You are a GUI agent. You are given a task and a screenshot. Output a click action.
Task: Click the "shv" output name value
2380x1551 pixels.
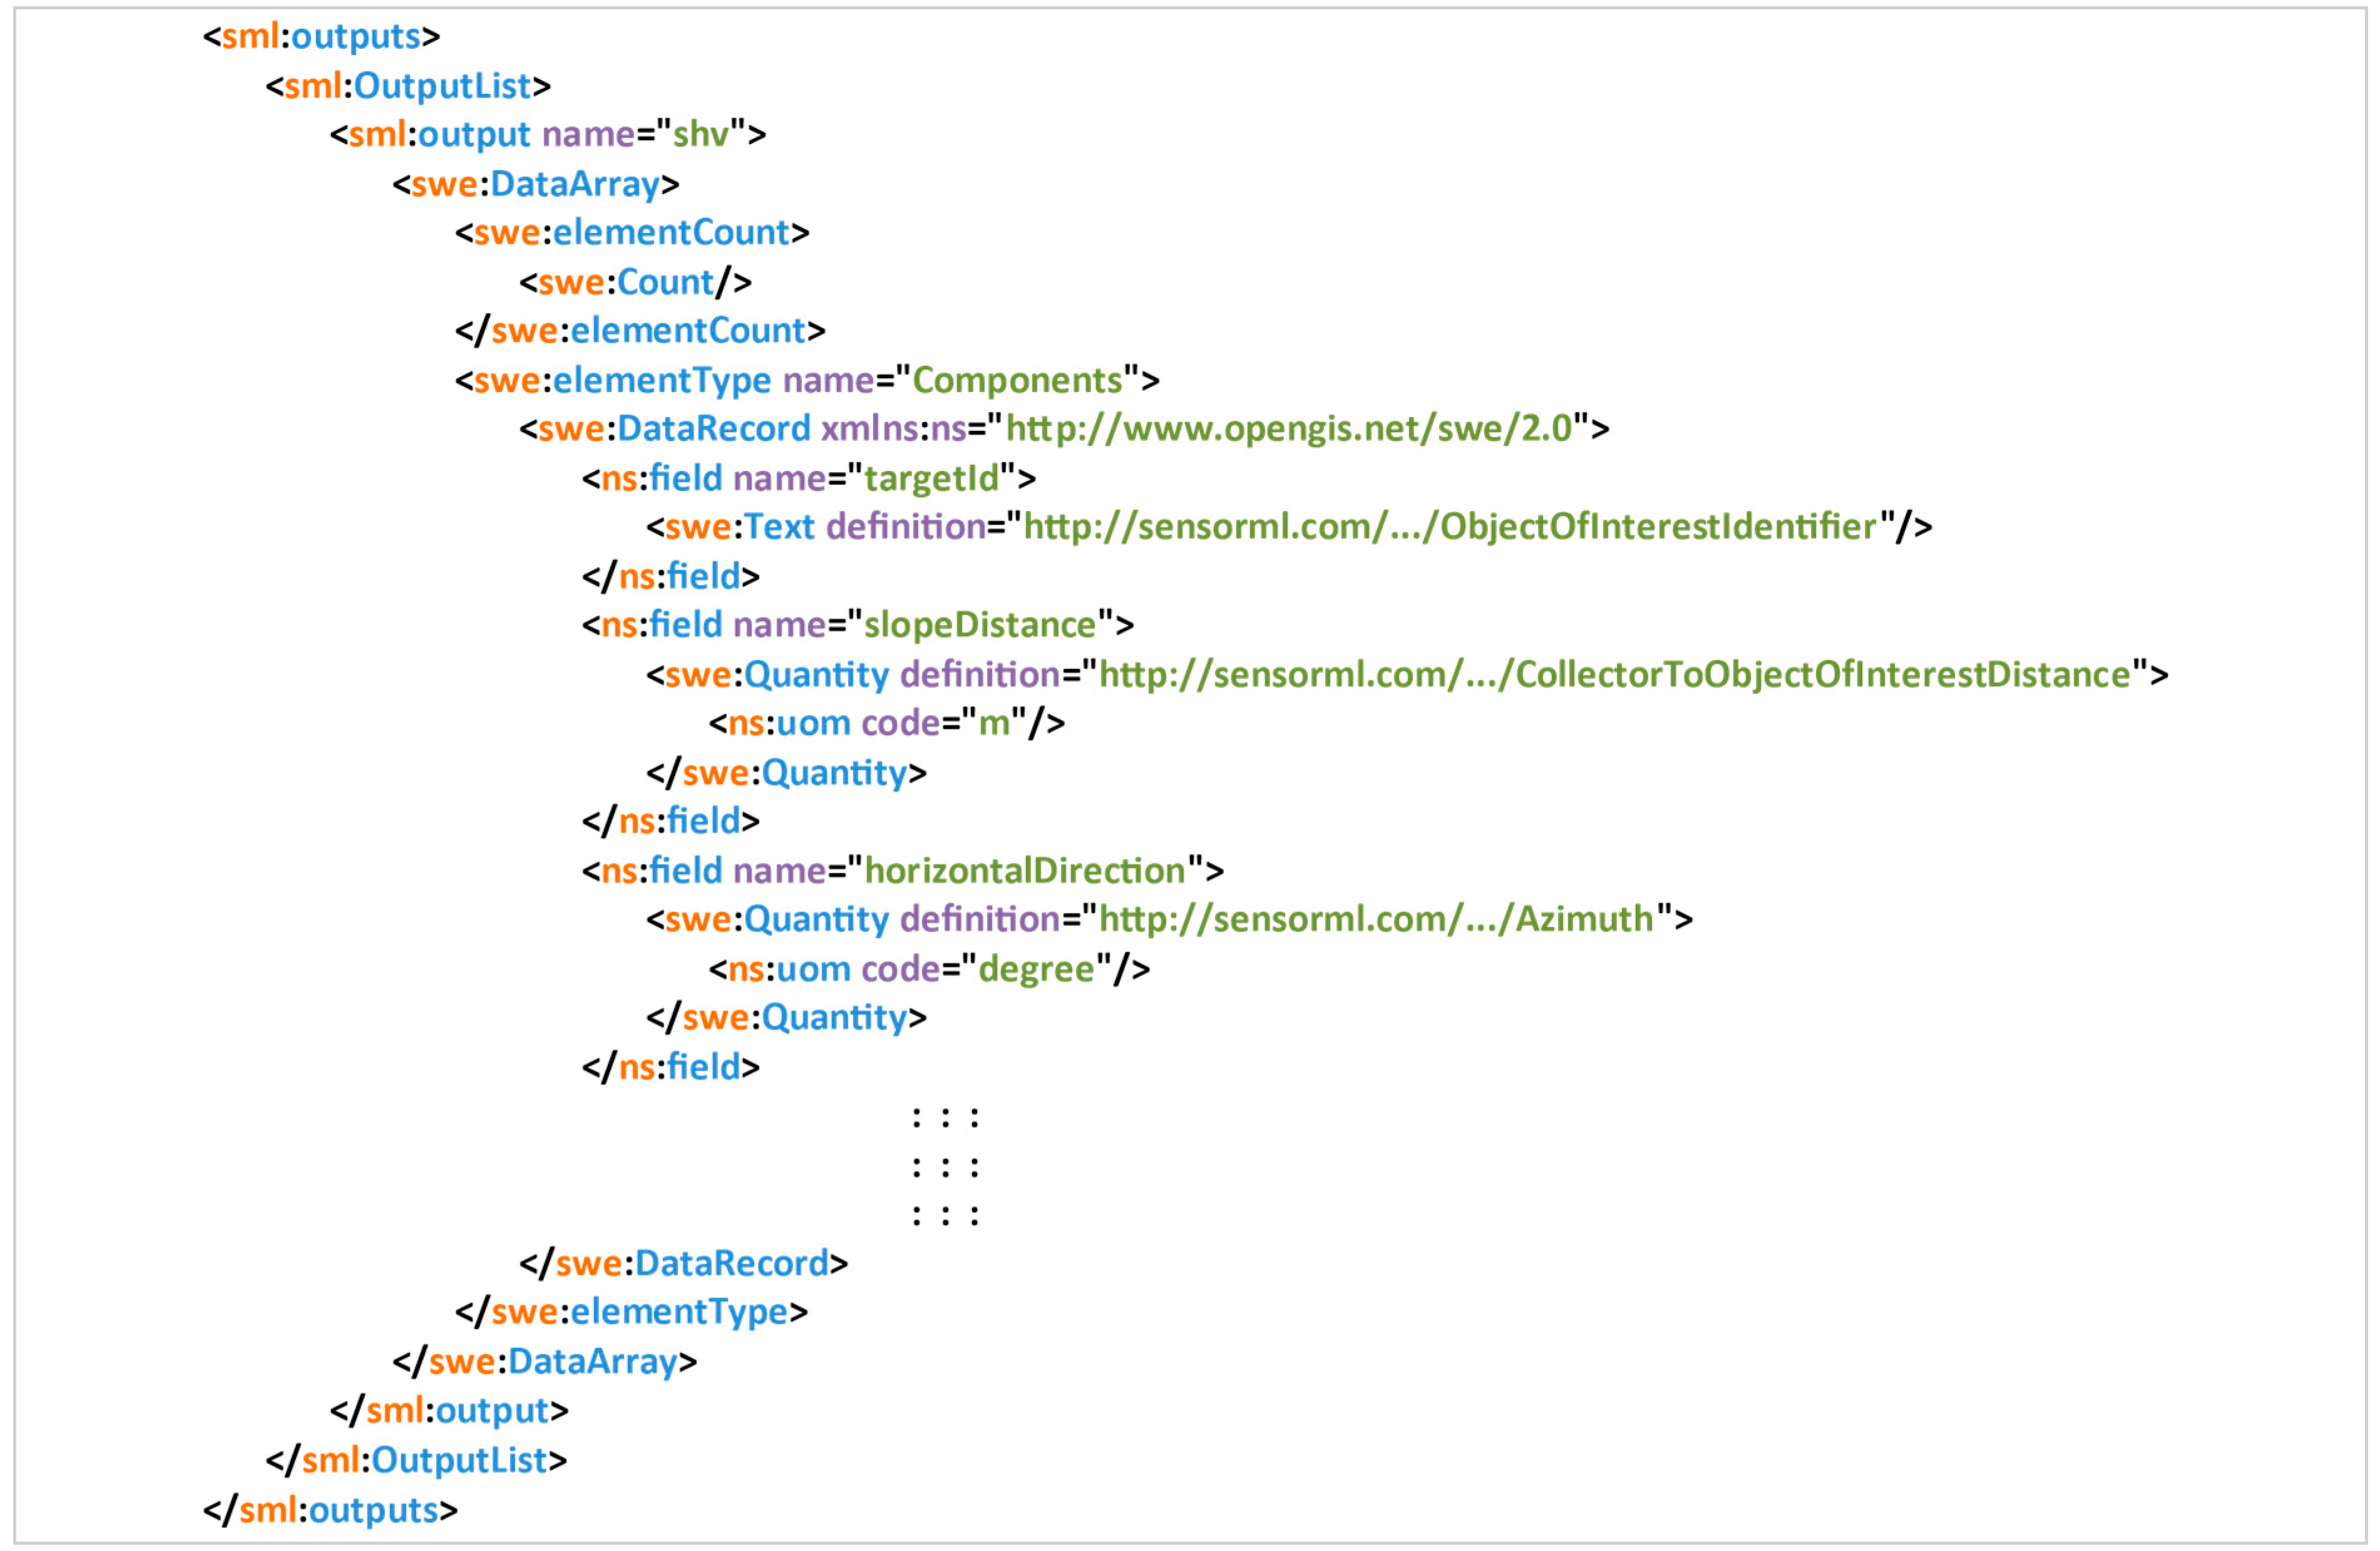[700, 135]
